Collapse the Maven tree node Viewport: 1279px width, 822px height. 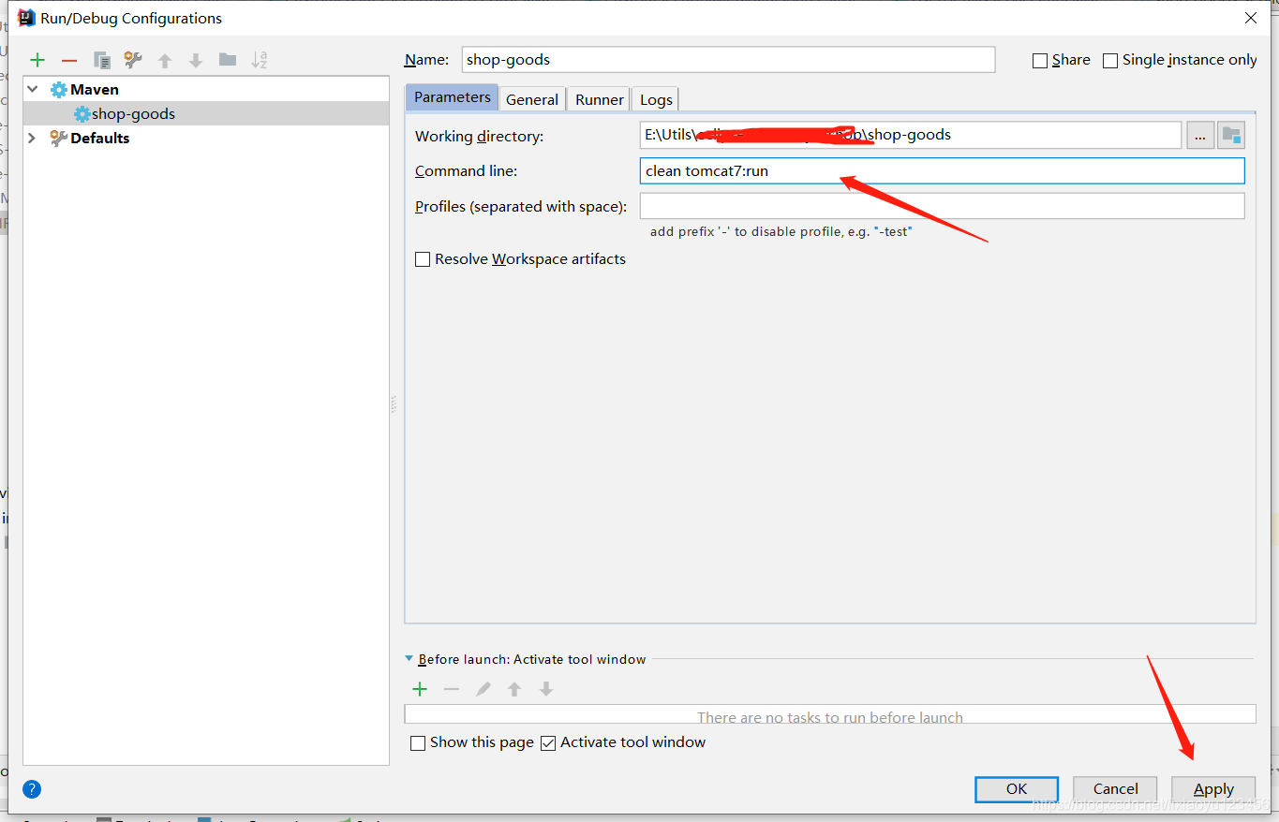tap(33, 89)
